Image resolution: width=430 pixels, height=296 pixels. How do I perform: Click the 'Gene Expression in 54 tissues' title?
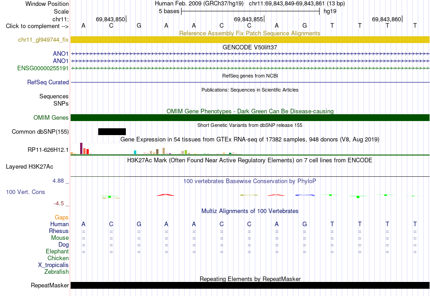click(250, 140)
